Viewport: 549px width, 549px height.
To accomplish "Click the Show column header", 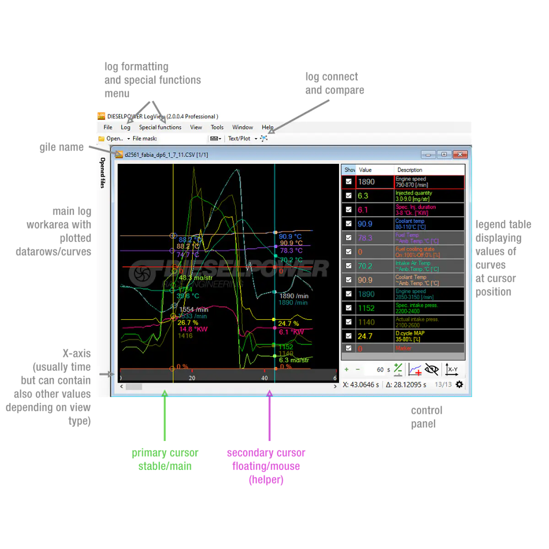I will tap(349, 170).
